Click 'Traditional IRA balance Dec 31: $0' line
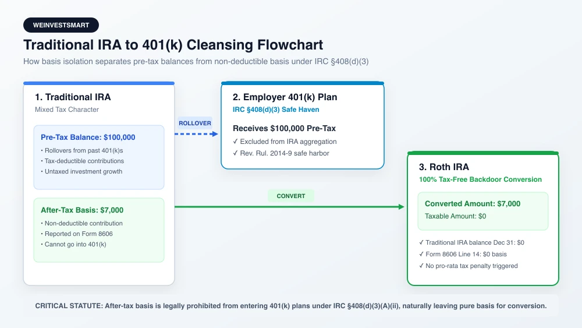 tap(472, 242)
